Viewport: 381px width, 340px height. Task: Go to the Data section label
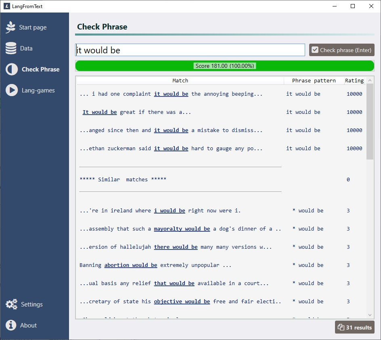[26, 48]
